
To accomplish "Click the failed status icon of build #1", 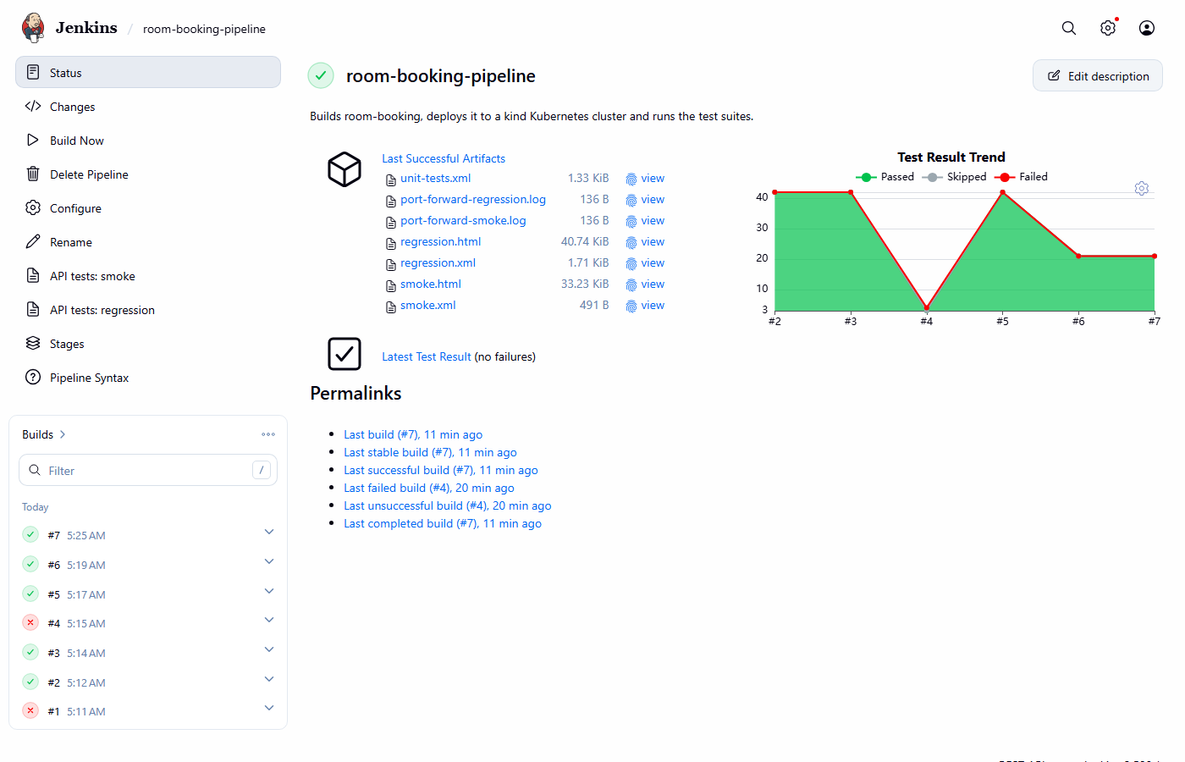I will pos(30,710).
